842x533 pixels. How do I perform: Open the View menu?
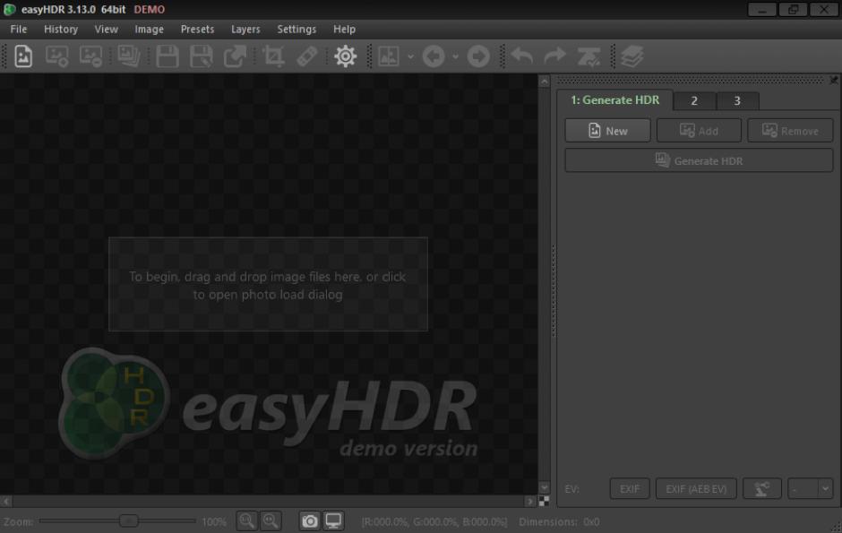pos(107,29)
